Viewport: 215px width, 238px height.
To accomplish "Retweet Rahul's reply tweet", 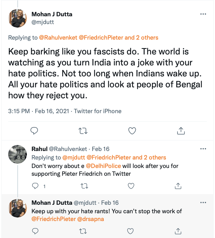I will pyautogui.click(x=84, y=186).
